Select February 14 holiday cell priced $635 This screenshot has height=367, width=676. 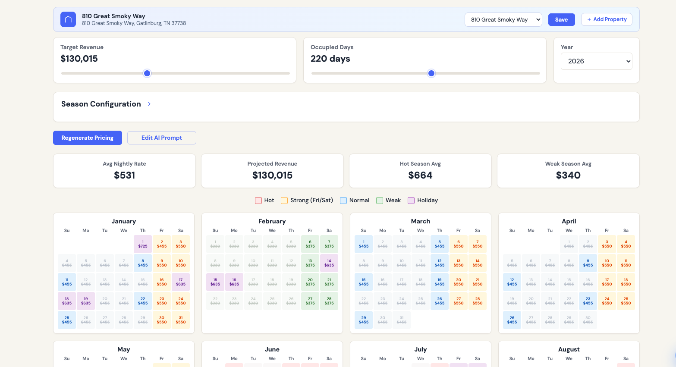[329, 263]
